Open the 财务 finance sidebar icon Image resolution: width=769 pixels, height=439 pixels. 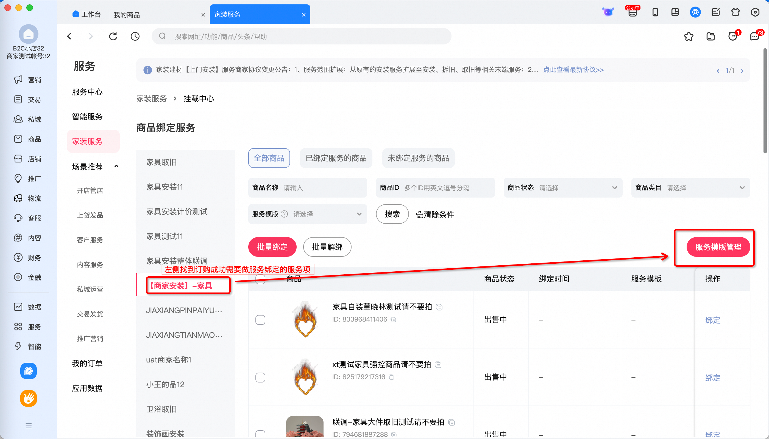[18, 257]
